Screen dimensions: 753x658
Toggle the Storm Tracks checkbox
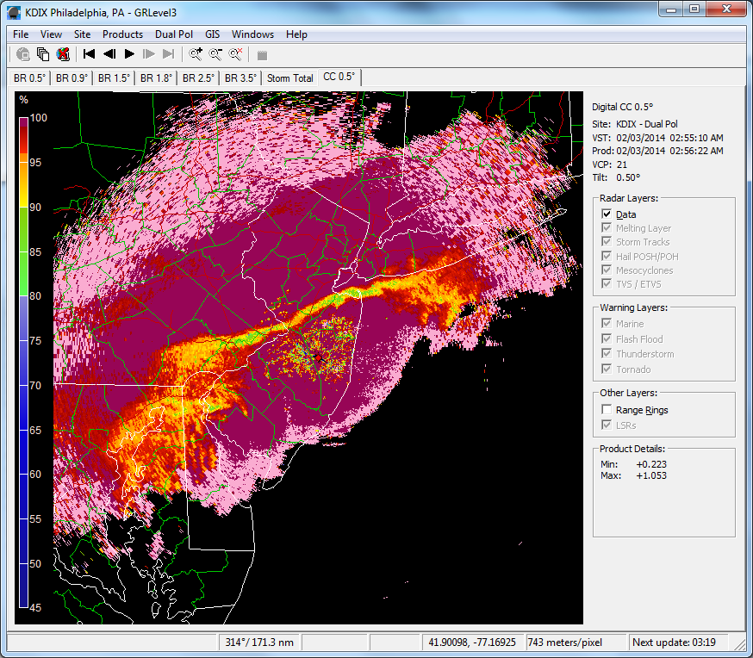(607, 242)
